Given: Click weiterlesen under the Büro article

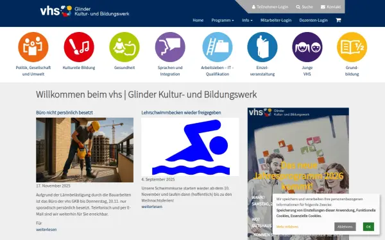Looking at the screenshot, I should coord(46,230).
